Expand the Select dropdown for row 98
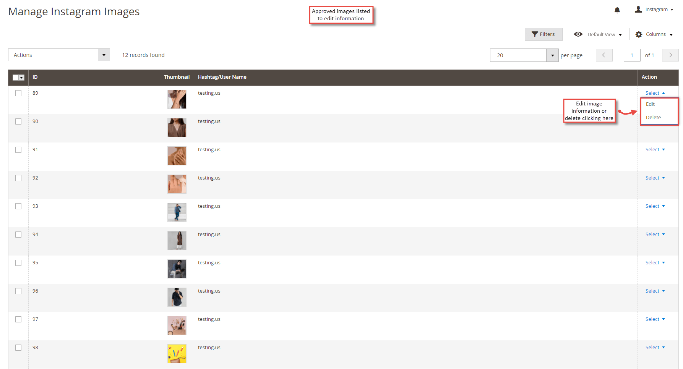683x369 pixels. click(655, 348)
